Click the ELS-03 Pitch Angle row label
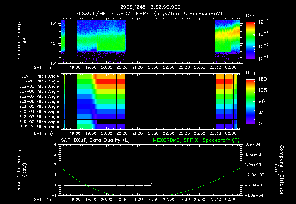This screenshot has height=204, width=296. point(39,117)
